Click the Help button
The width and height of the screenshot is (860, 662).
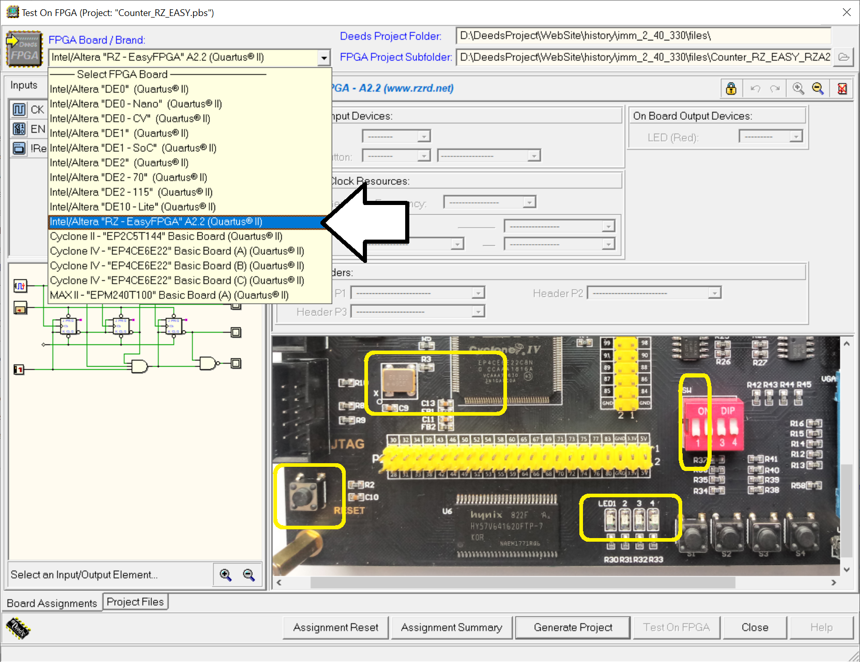pyautogui.click(x=821, y=627)
